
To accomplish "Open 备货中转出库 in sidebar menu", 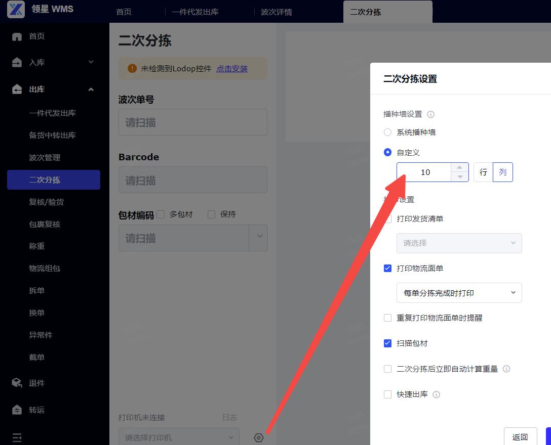I will coord(52,135).
